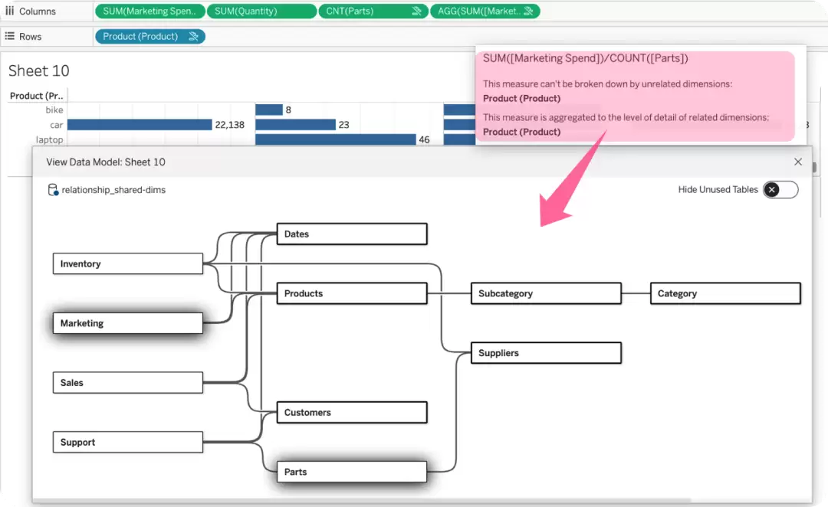
Task: Select the SUM(Marketing Spen.. pill
Action: (149, 11)
